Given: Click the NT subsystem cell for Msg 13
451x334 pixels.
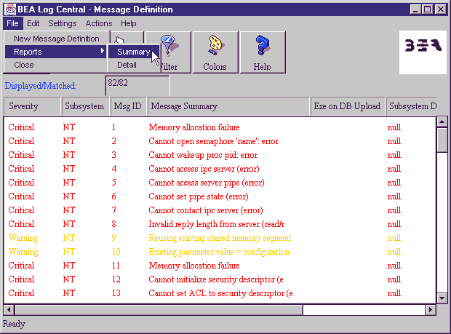Looking at the screenshot, I should 69,293.
